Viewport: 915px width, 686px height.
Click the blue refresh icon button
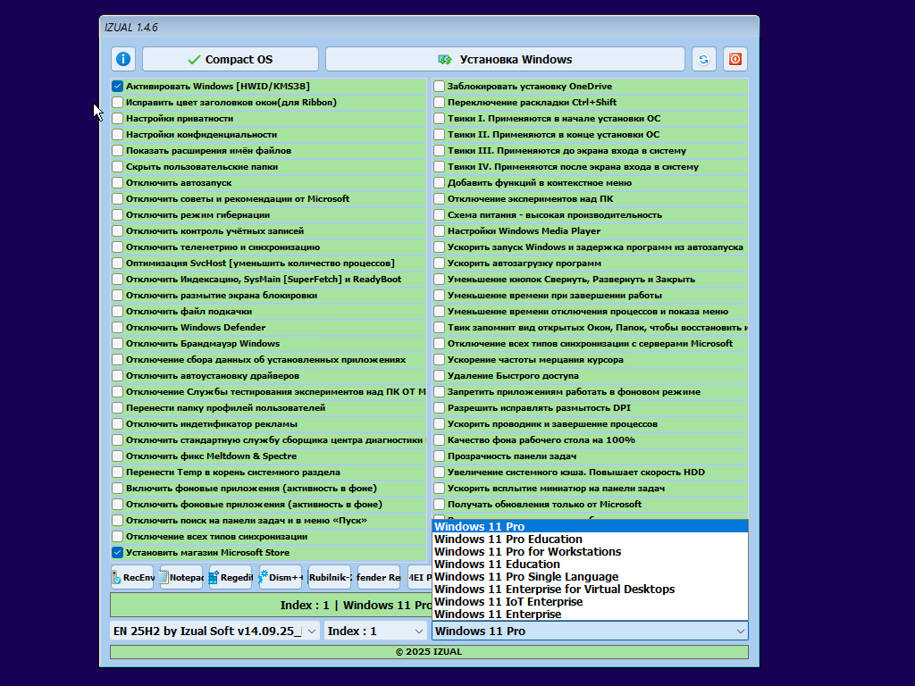point(704,59)
